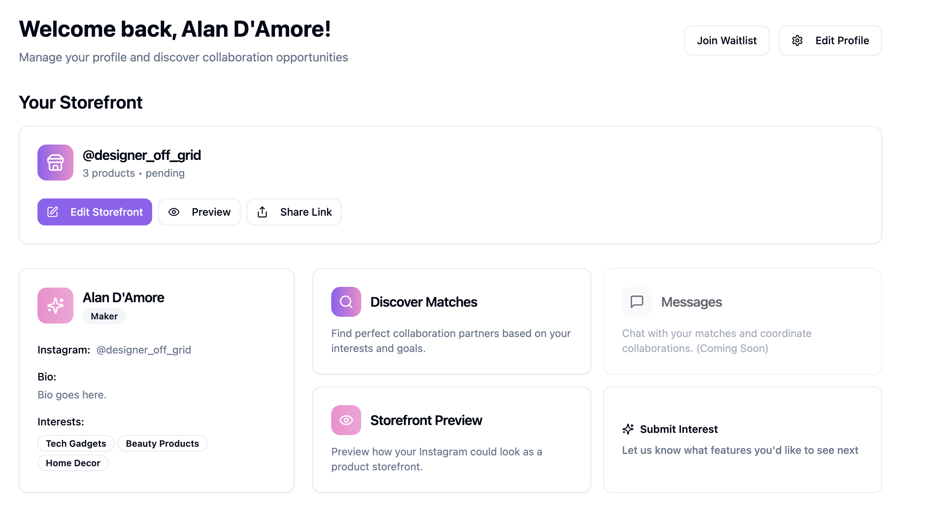Click the Discover Matches magnifier icon
The height and width of the screenshot is (522, 933).
coord(346,302)
